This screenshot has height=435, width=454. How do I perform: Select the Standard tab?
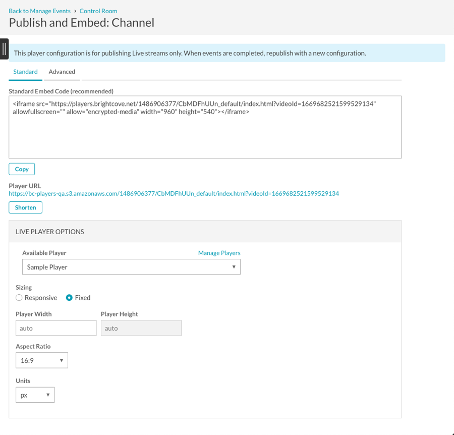(25, 72)
